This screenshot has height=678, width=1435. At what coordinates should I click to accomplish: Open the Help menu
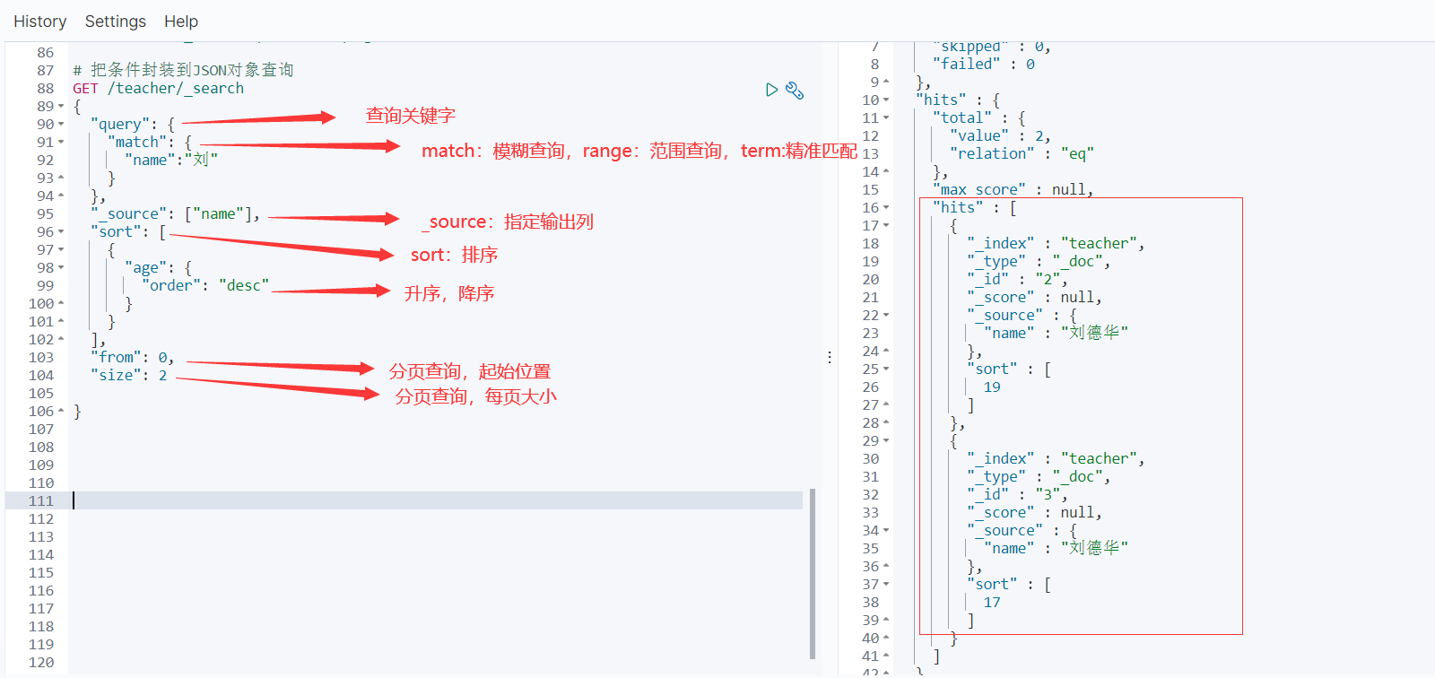pyautogui.click(x=181, y=22)
